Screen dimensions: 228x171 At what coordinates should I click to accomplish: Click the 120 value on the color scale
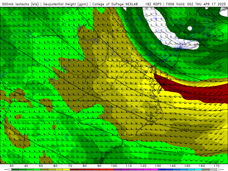click(x=143, y=166)
